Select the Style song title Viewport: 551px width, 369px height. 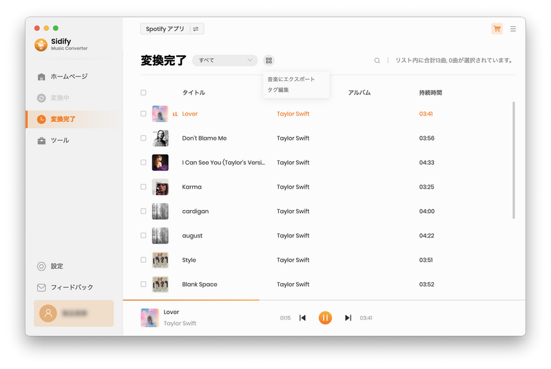click(x=189, y=260)
